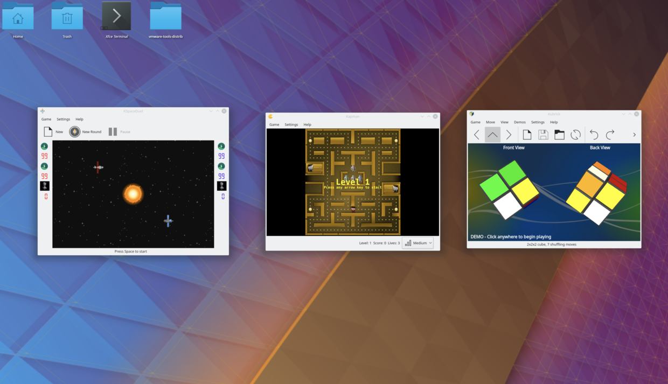Screen dimensions: 668x384
Task: Click the down chevron on KSpaceDuel title bar
Action: coord(211,111)
